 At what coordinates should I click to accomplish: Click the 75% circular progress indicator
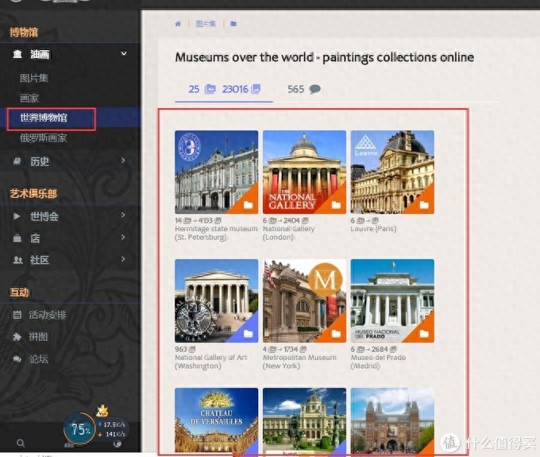[x=80, y=429]
